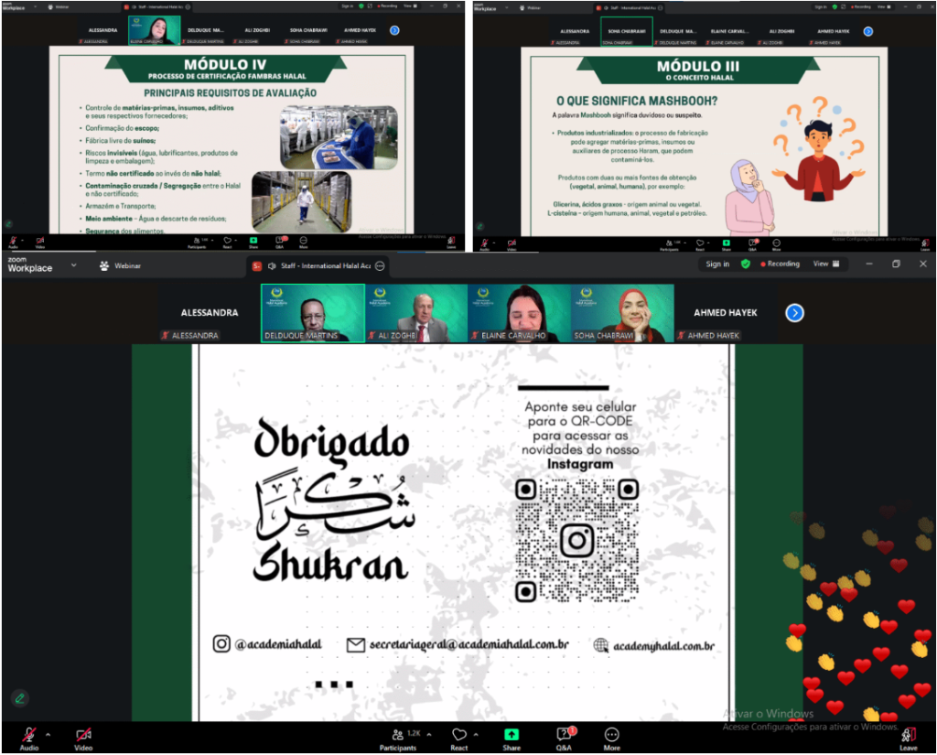Click green annotate pencil icon in Shukran window
937x755 pixels.
[20, 697]
